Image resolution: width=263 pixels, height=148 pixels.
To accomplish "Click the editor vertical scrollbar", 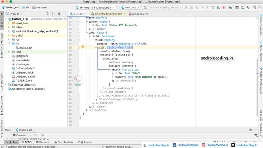I will (257, 87).
